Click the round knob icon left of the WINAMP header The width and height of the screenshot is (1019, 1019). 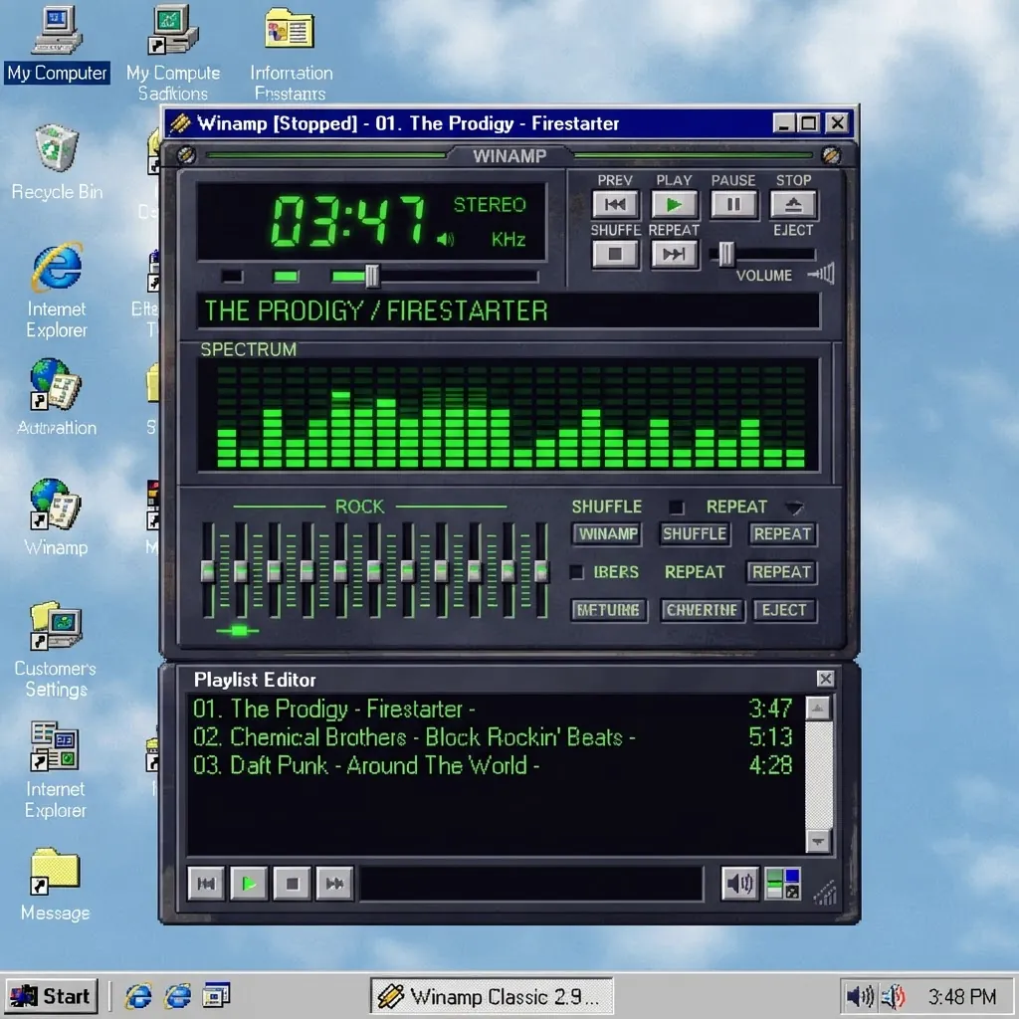[186, 154]
